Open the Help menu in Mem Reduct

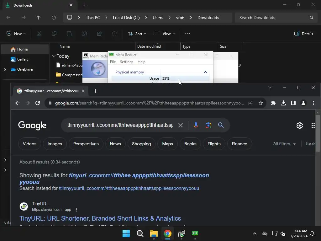(x=141, y=62)
